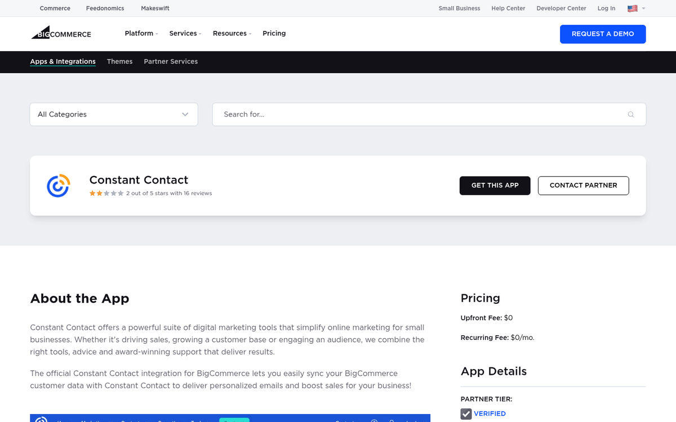The width and height of the screenshot is (676, 422).
Task: Switch to the Themes tab
Action: [119, 61]
